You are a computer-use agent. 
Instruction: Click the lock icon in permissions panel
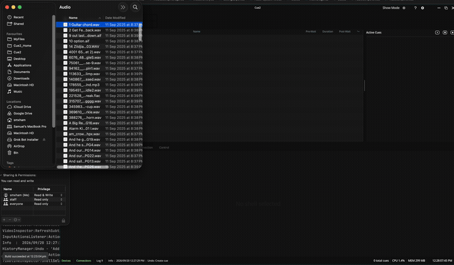click(64, 220)
